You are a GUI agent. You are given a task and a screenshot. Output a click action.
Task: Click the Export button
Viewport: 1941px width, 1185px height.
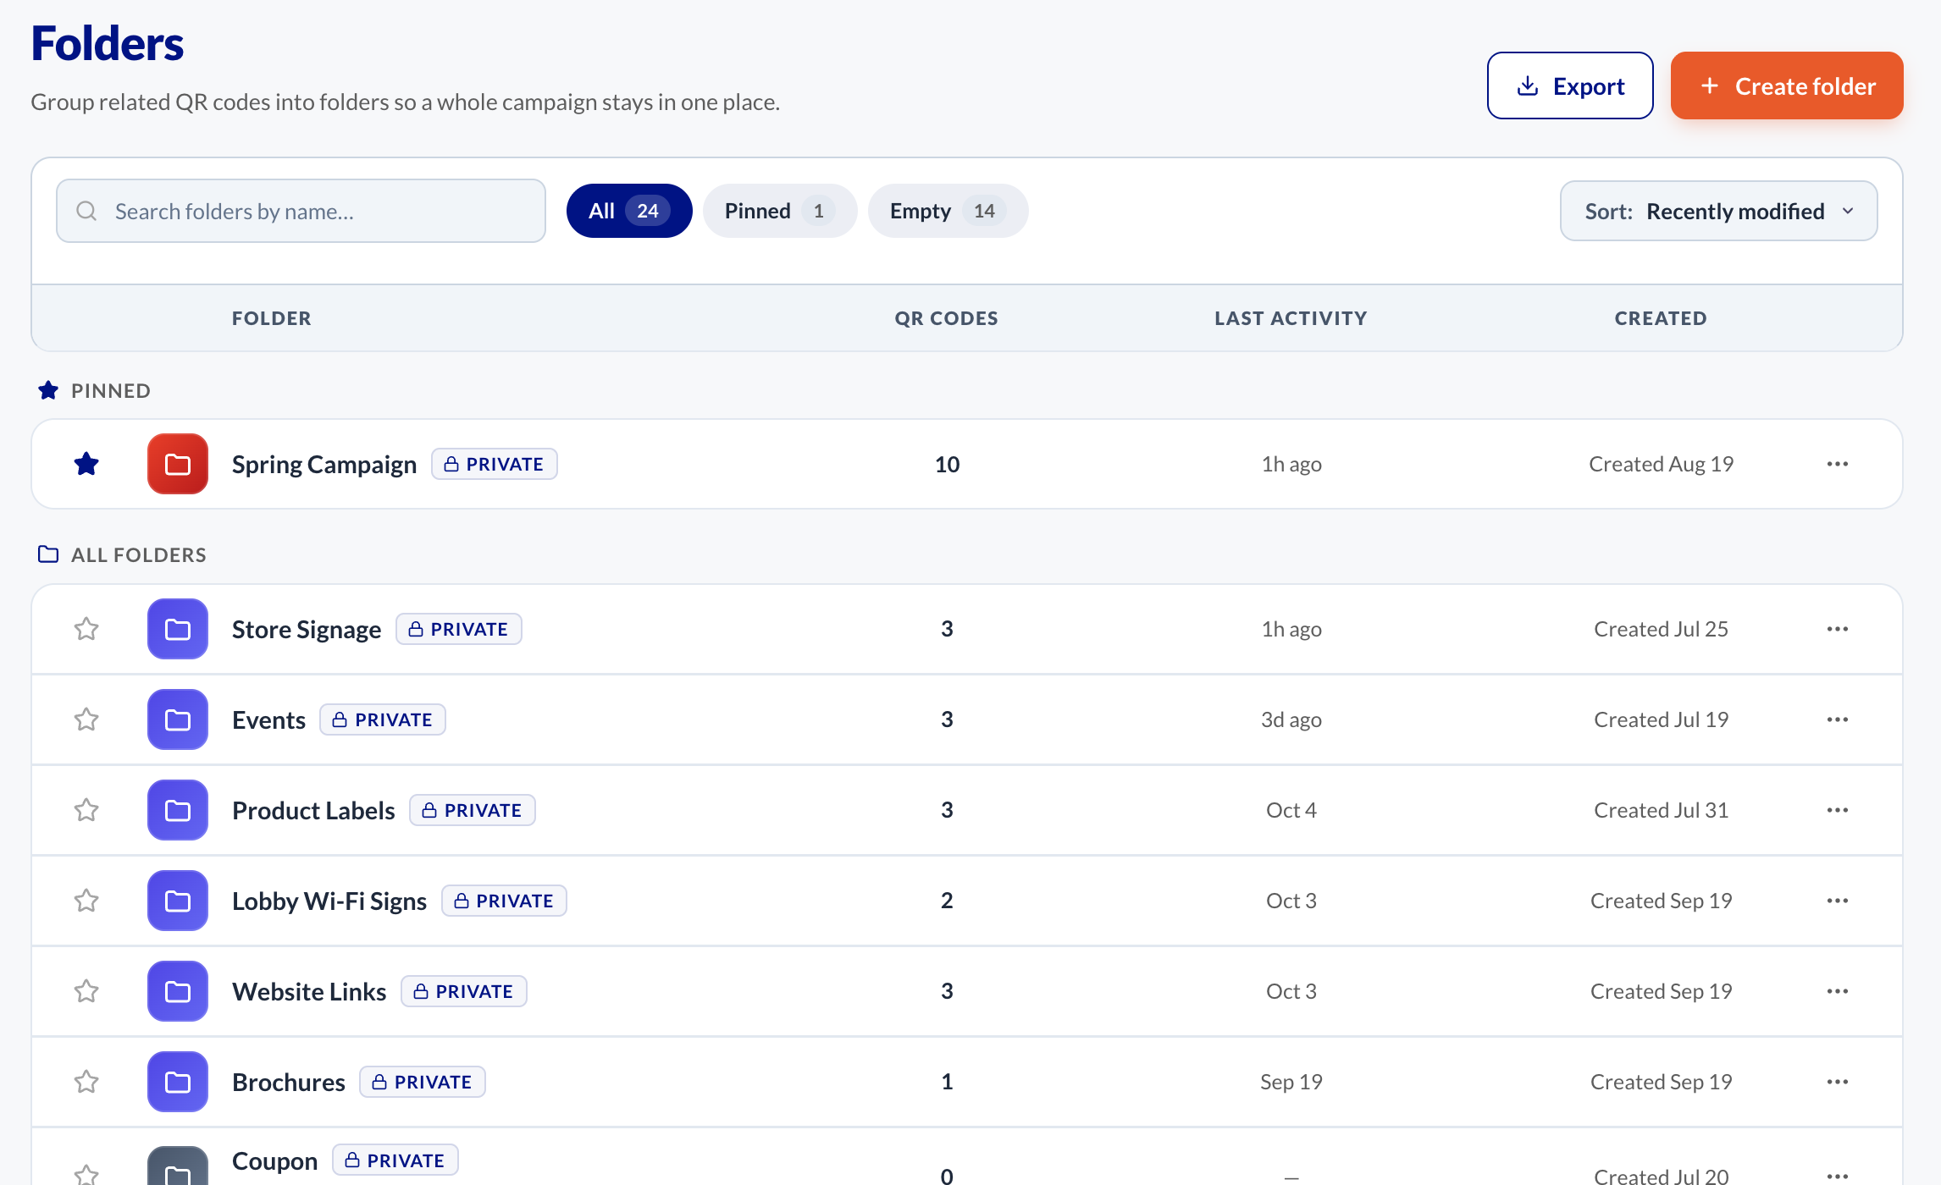click(x=1570, y=85)
